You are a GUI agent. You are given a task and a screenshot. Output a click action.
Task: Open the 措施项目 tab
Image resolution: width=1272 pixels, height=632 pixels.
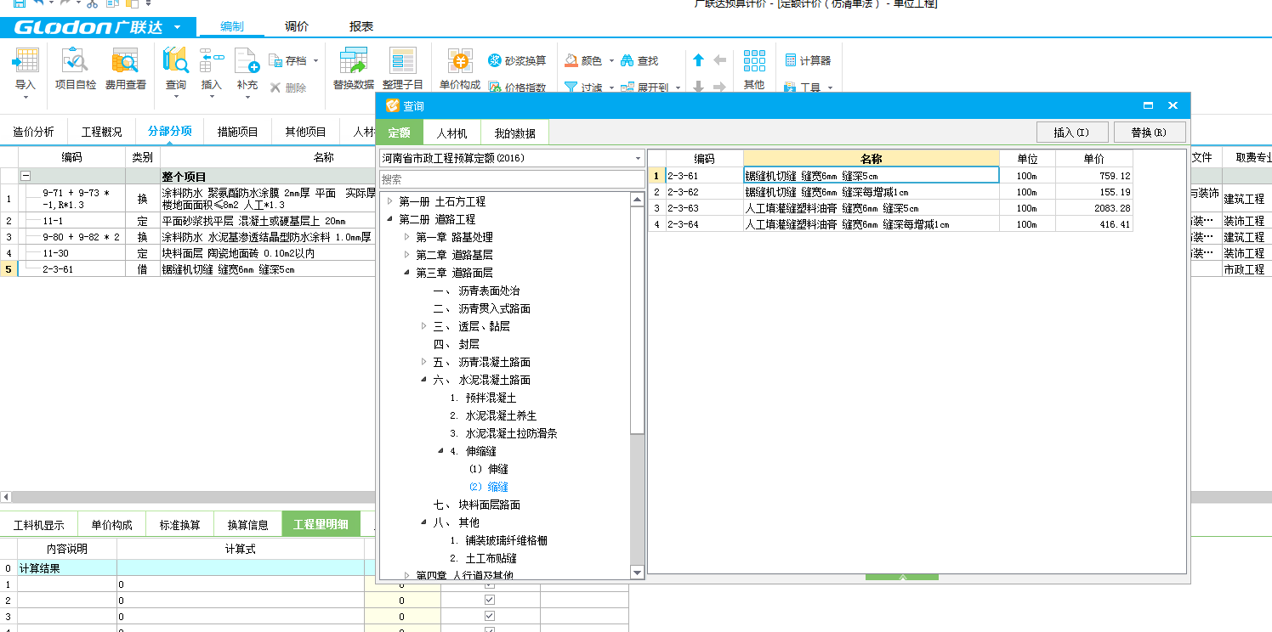(237, 132)
